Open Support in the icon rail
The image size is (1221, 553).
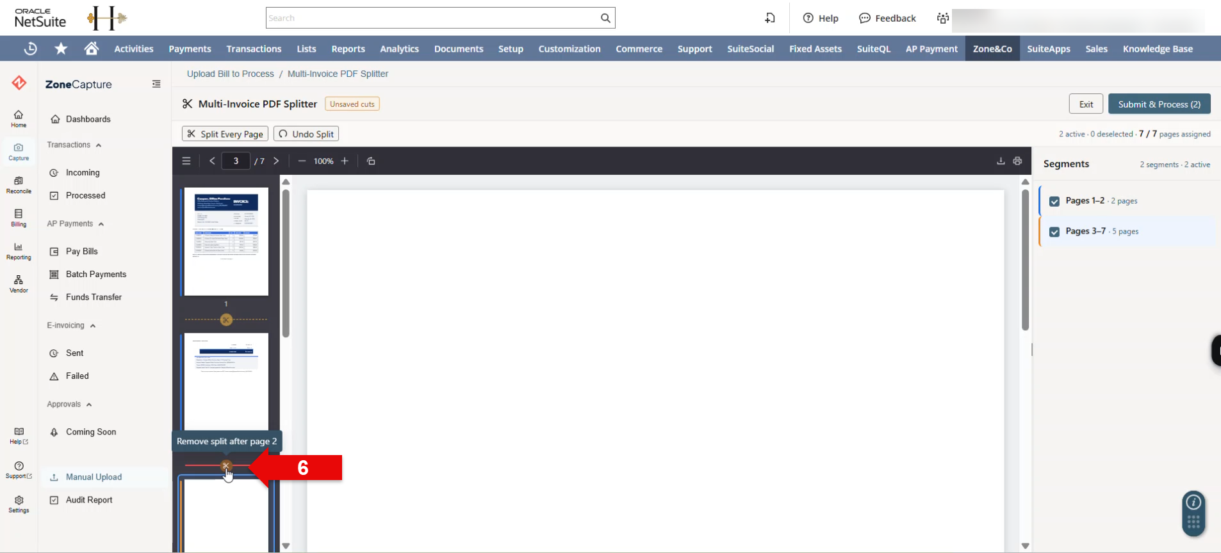click(x=19, y=470)
